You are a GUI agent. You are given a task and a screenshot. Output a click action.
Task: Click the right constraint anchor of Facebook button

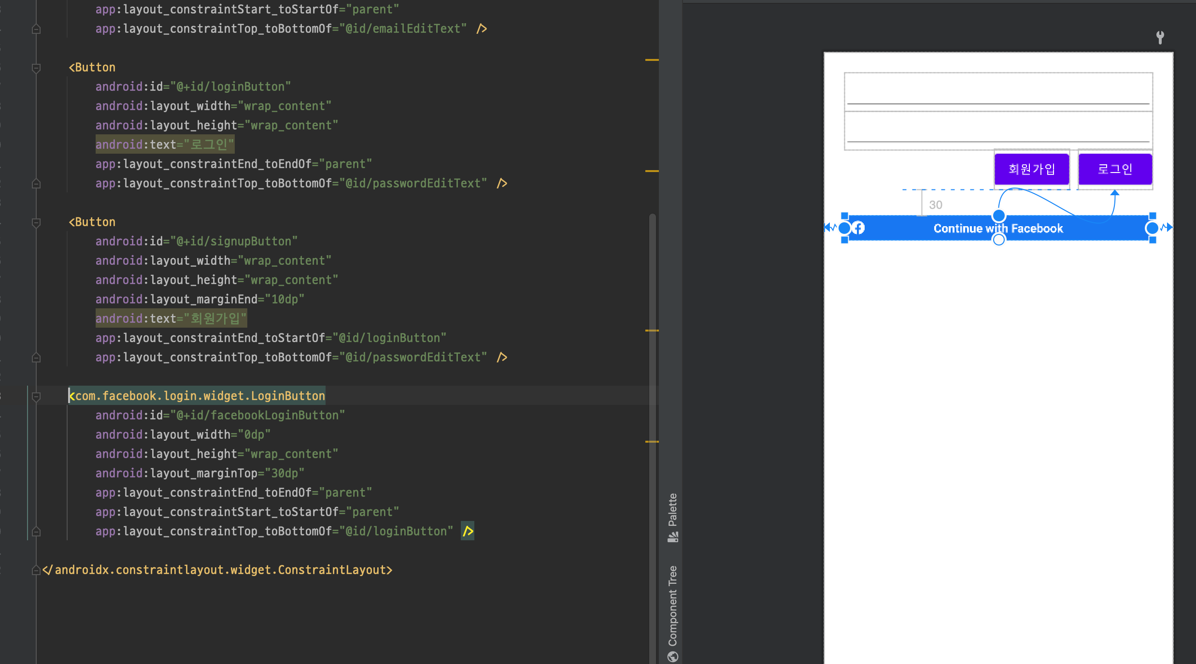coord(1152,228)
